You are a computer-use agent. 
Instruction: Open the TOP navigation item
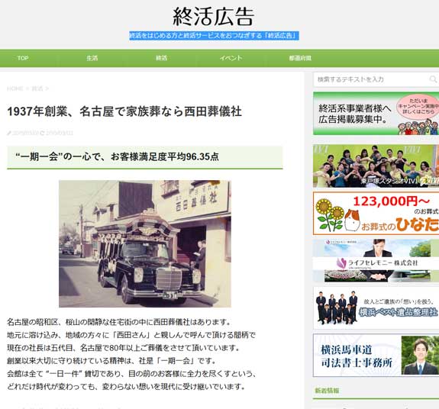(x=23, y=58)
